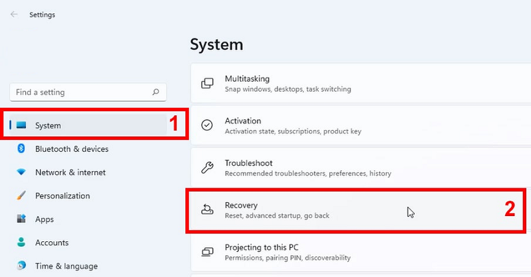Type in the Find a setting field
531x277 pixels.
80,92
